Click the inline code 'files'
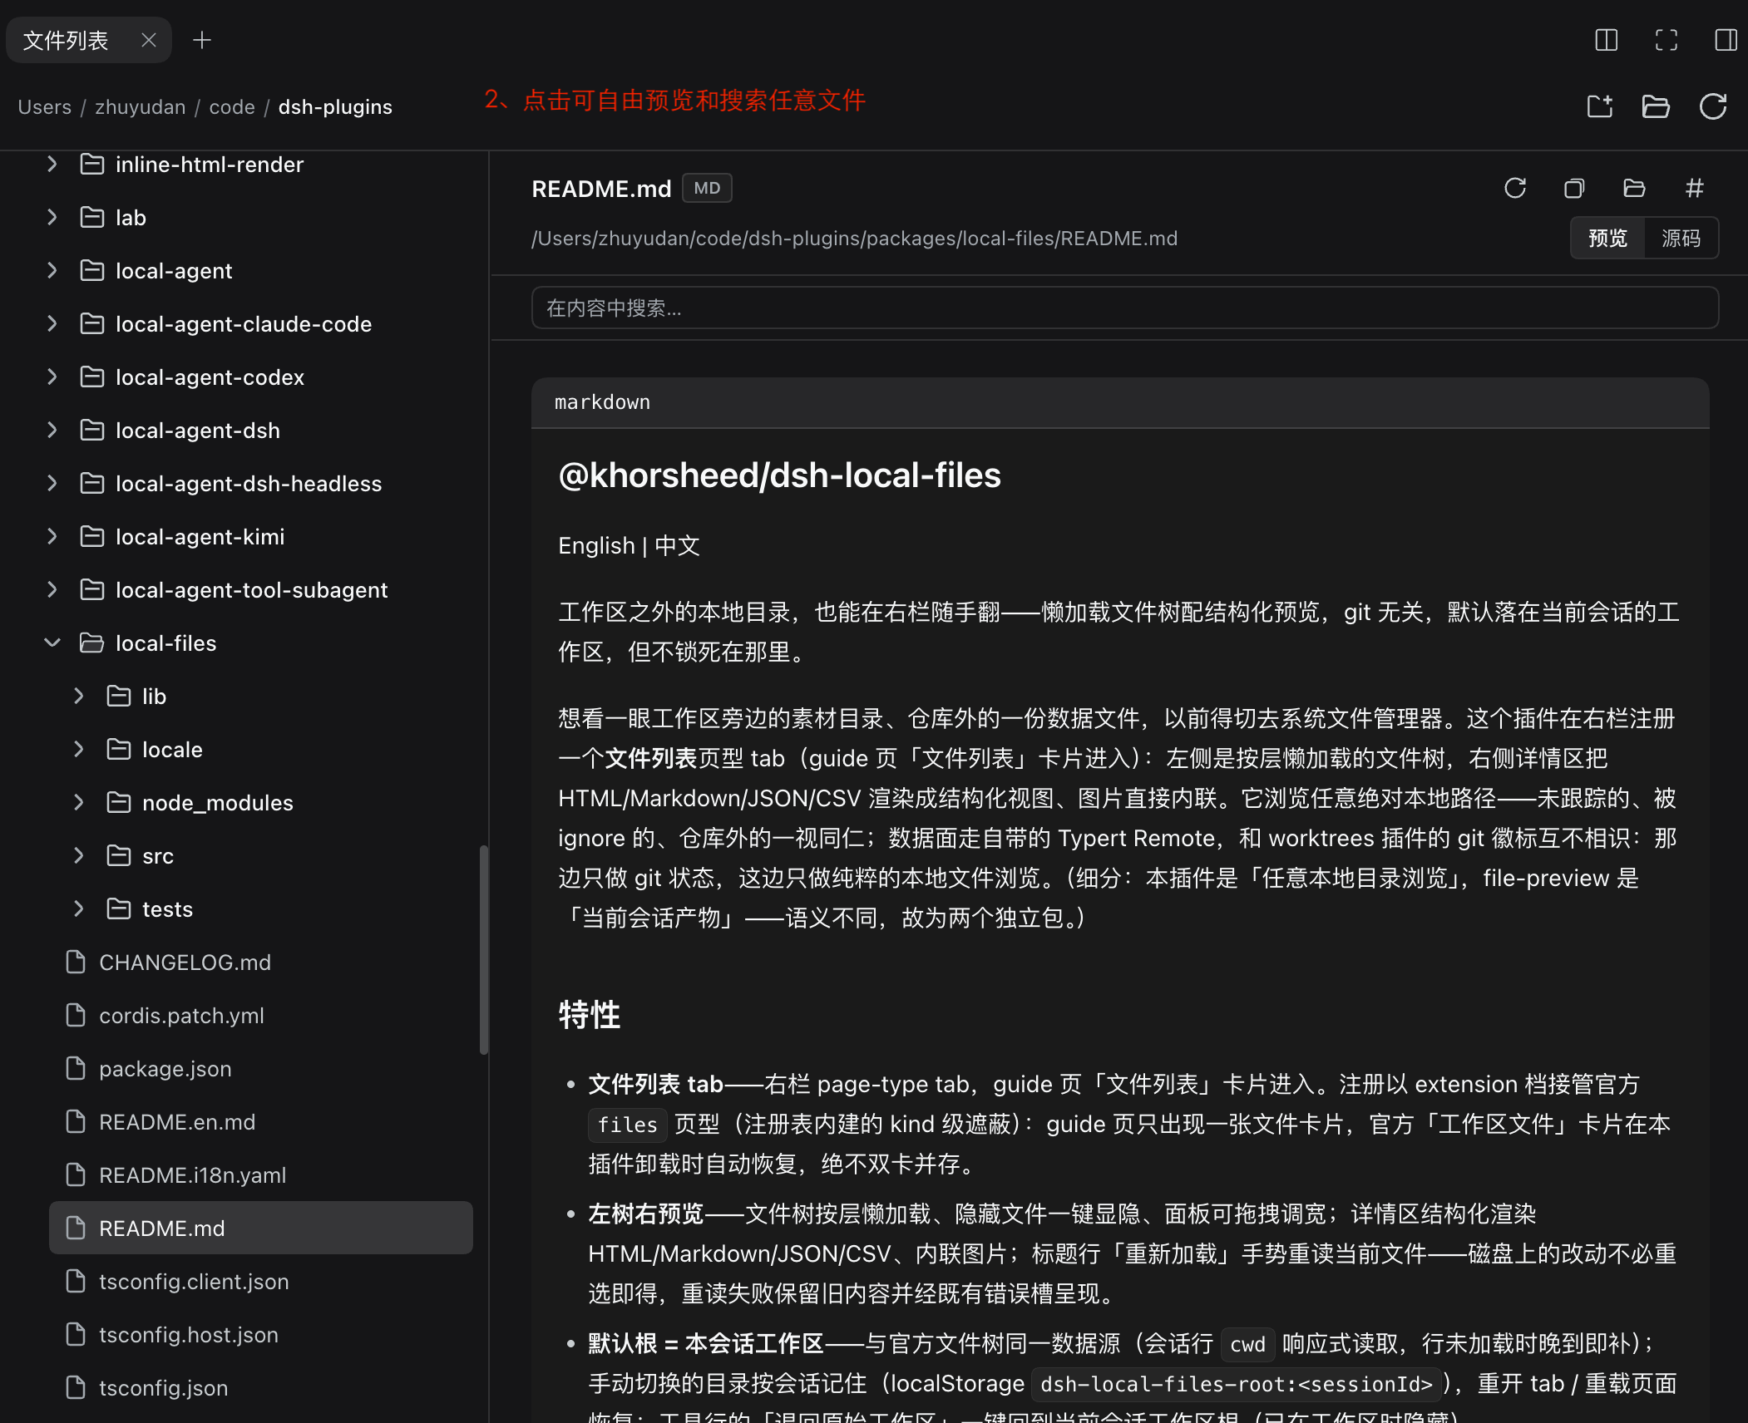Viewport: 1748px width, 1423px height. point(627,1125)
